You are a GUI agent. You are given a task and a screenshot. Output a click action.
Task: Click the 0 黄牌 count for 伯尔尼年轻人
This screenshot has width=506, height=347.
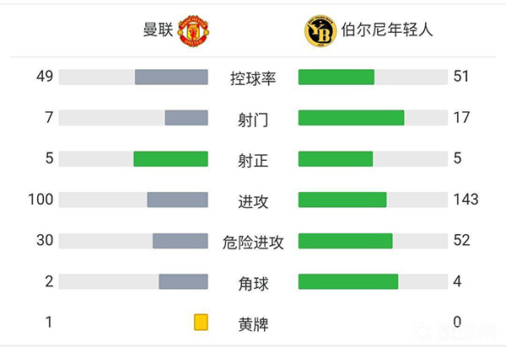tap(458, 322)
